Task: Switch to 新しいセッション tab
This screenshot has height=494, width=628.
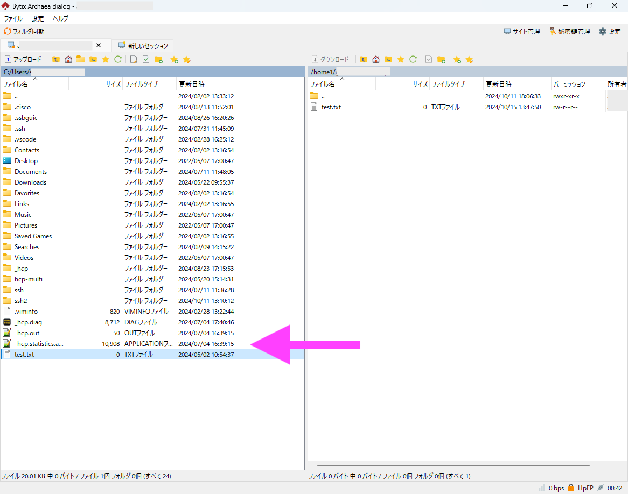Action: pyautogui.click(x=143, y=46)
